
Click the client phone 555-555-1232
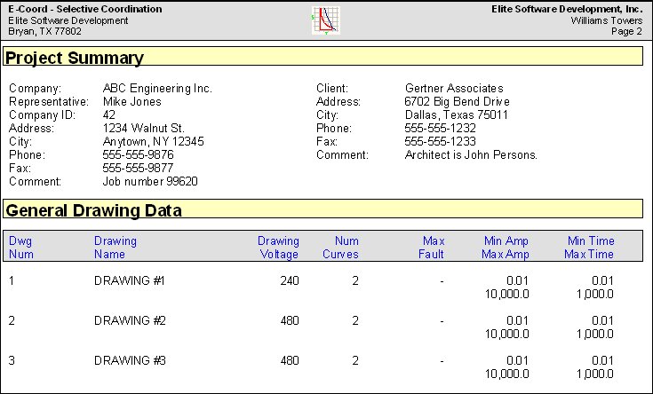(440, 128)
